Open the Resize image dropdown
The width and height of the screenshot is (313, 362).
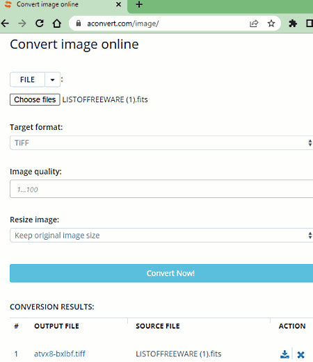click(x=161, y=236)
